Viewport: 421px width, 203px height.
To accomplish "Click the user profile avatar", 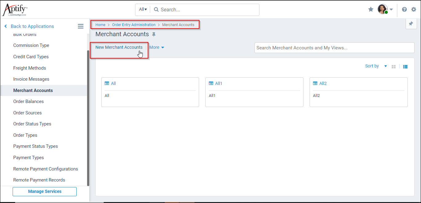I will click(x=383, y=9).
